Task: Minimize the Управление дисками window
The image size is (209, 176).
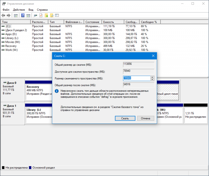Action: coord(182,4)
